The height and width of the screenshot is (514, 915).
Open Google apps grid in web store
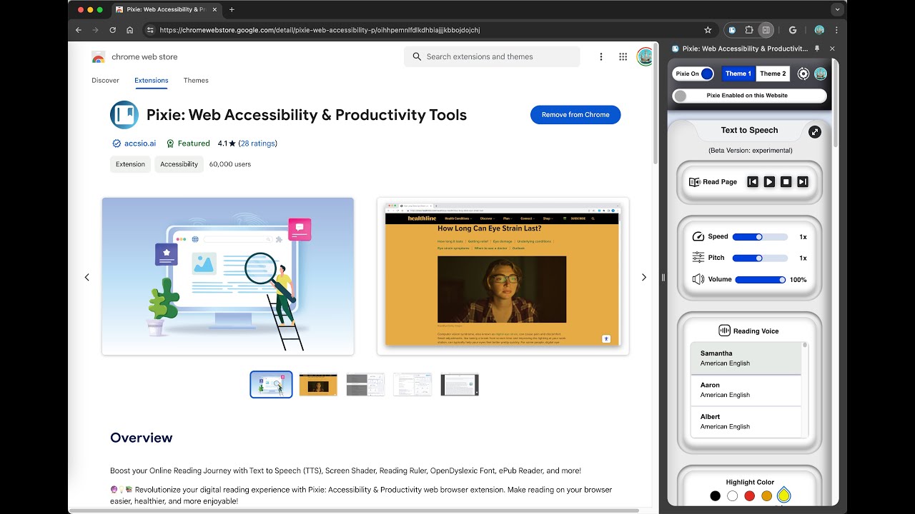point(623,56)
